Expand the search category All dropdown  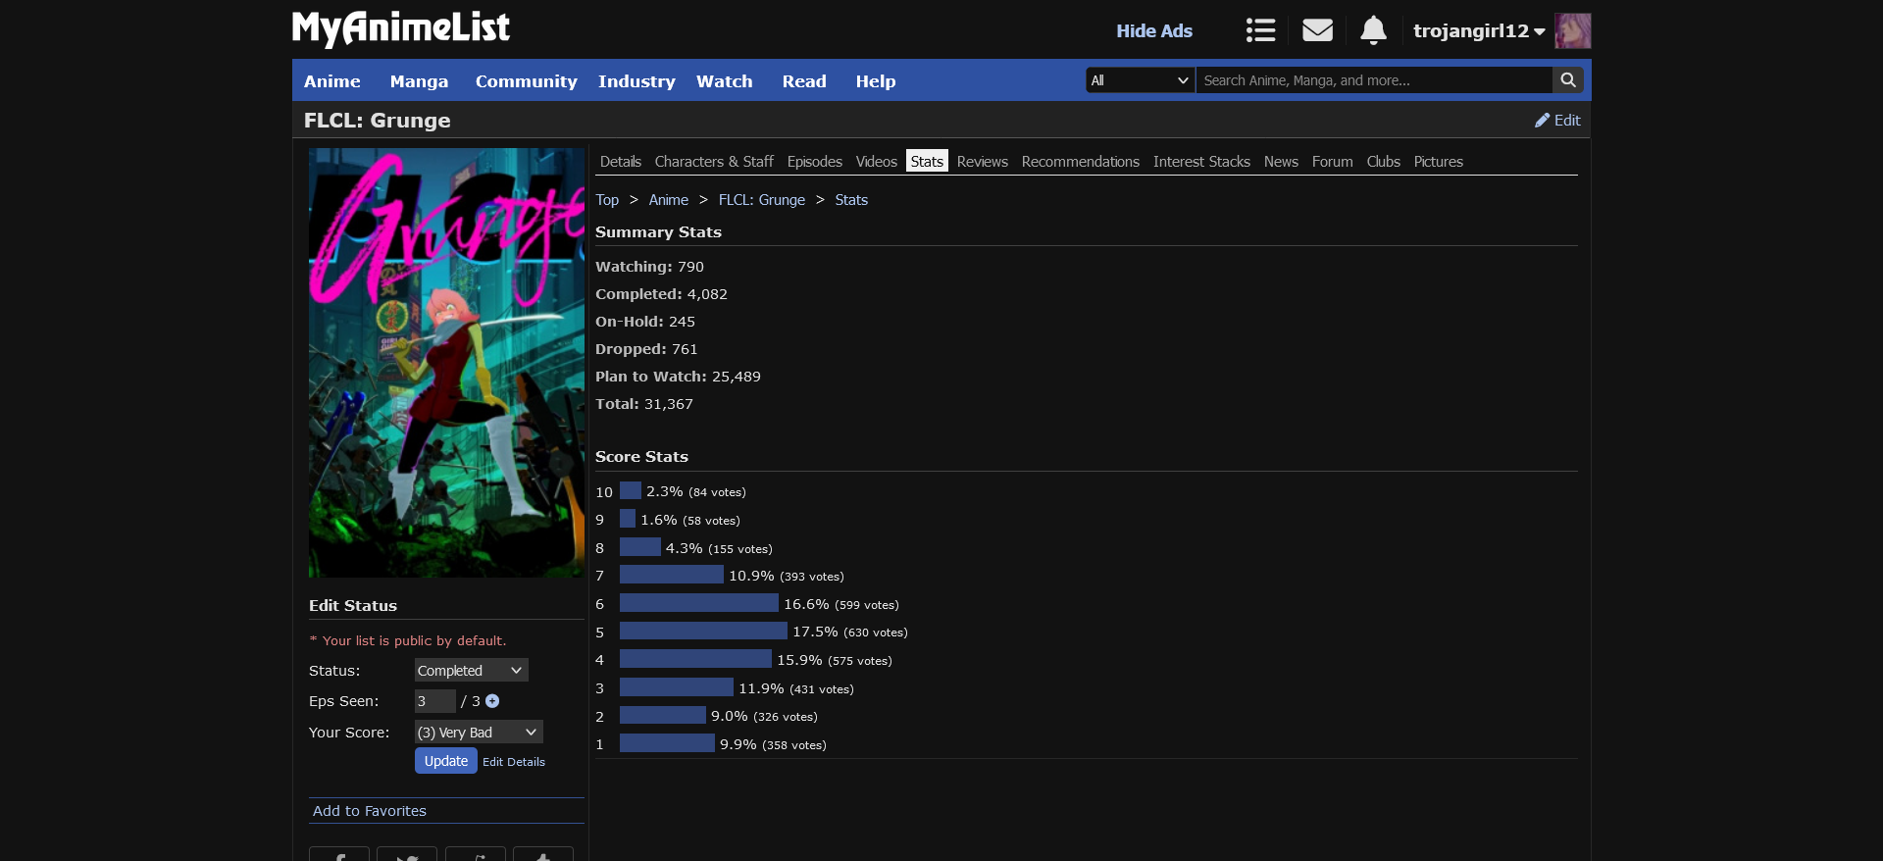point(1140,80)
